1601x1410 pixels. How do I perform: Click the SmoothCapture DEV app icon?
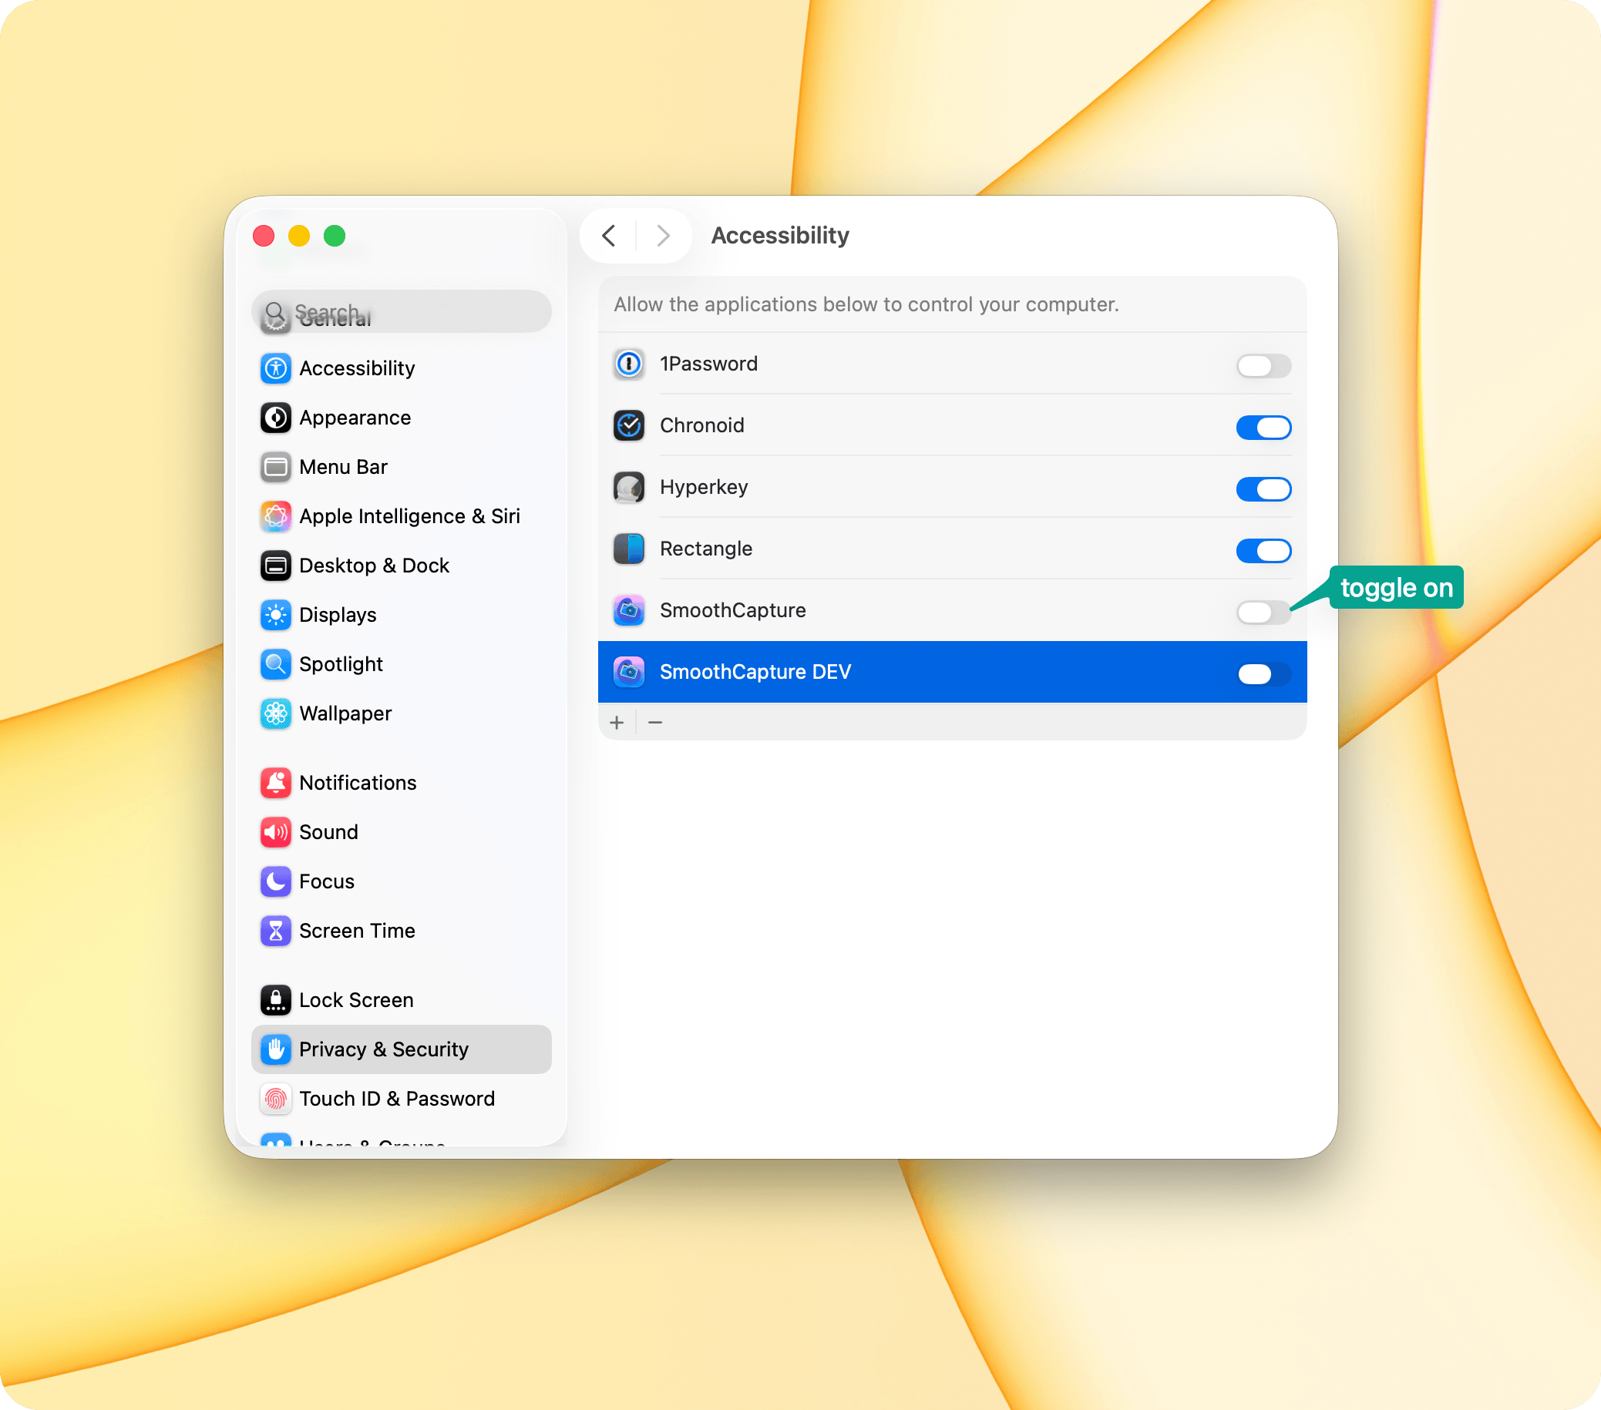[x=629, y=672]
